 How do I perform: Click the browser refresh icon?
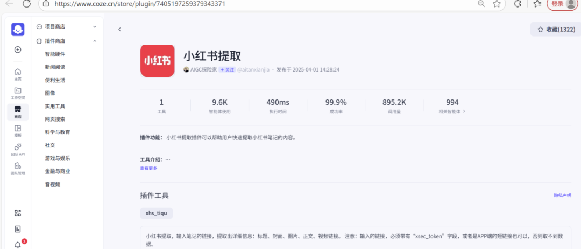pos(27,4)
